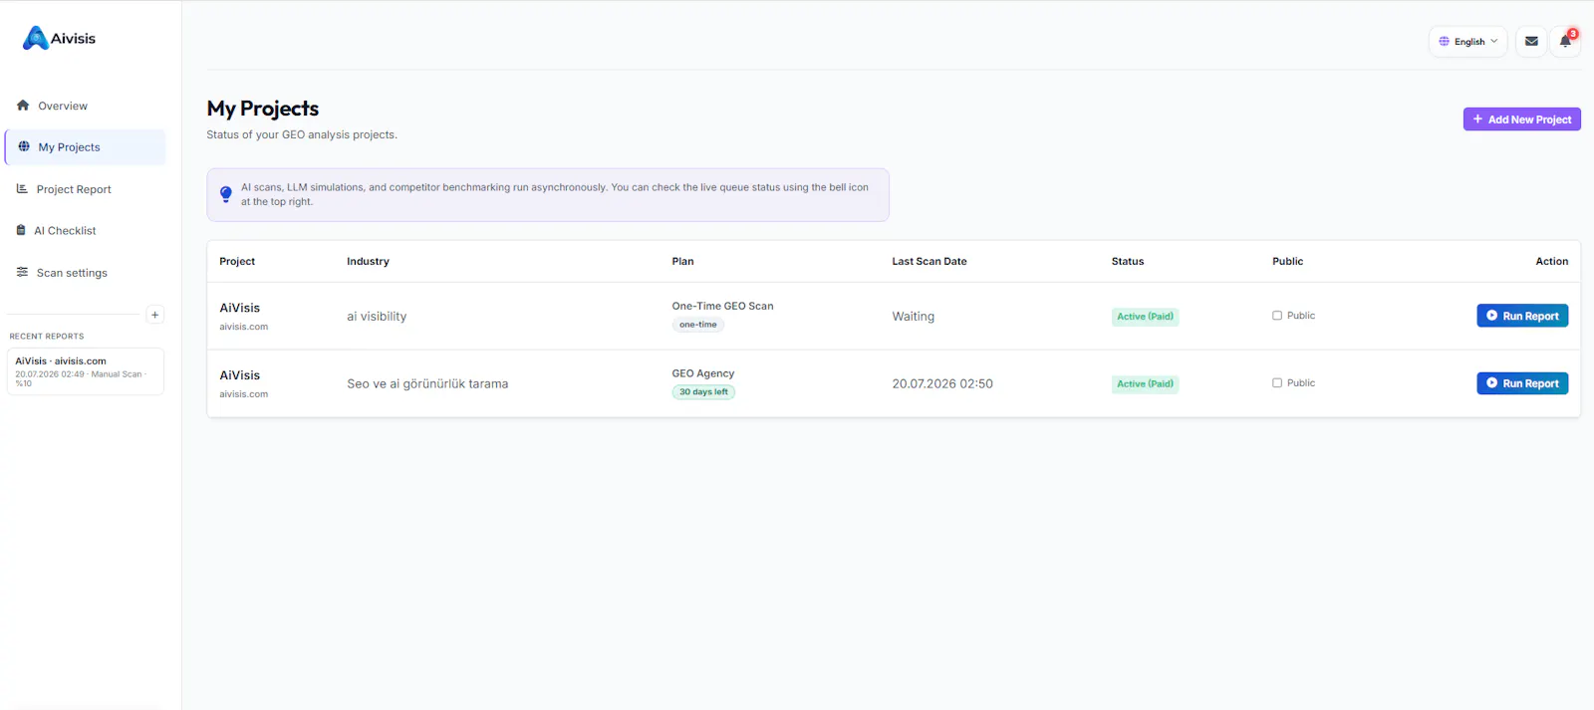
Task: Toggle Public checkbox for GEO Agency project
Action: coord(1277,383)
